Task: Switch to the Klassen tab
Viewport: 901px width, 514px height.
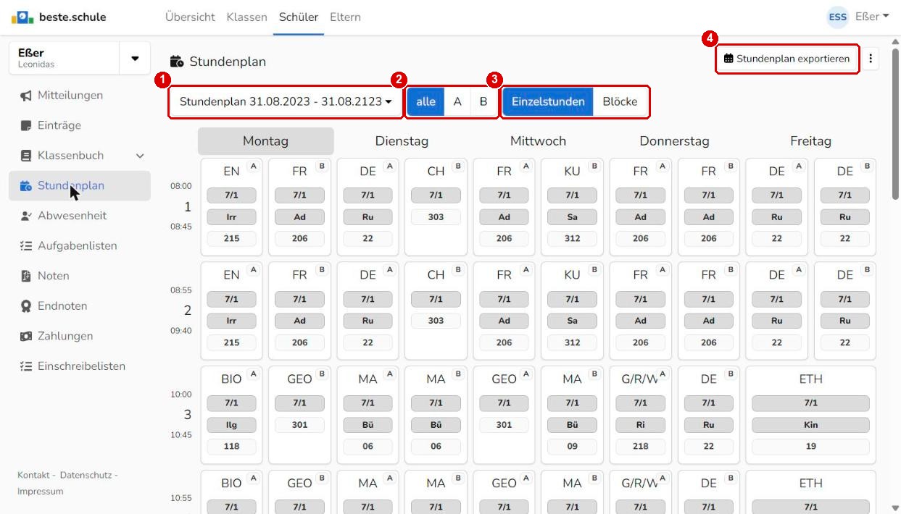Action: (246, 17)
